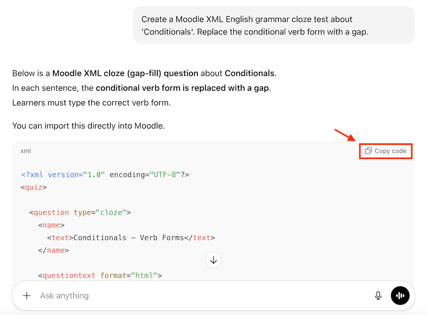The height and width of the screenshot is (315, 427).
Task: Open the plus attachment menu
Action: 27,296
